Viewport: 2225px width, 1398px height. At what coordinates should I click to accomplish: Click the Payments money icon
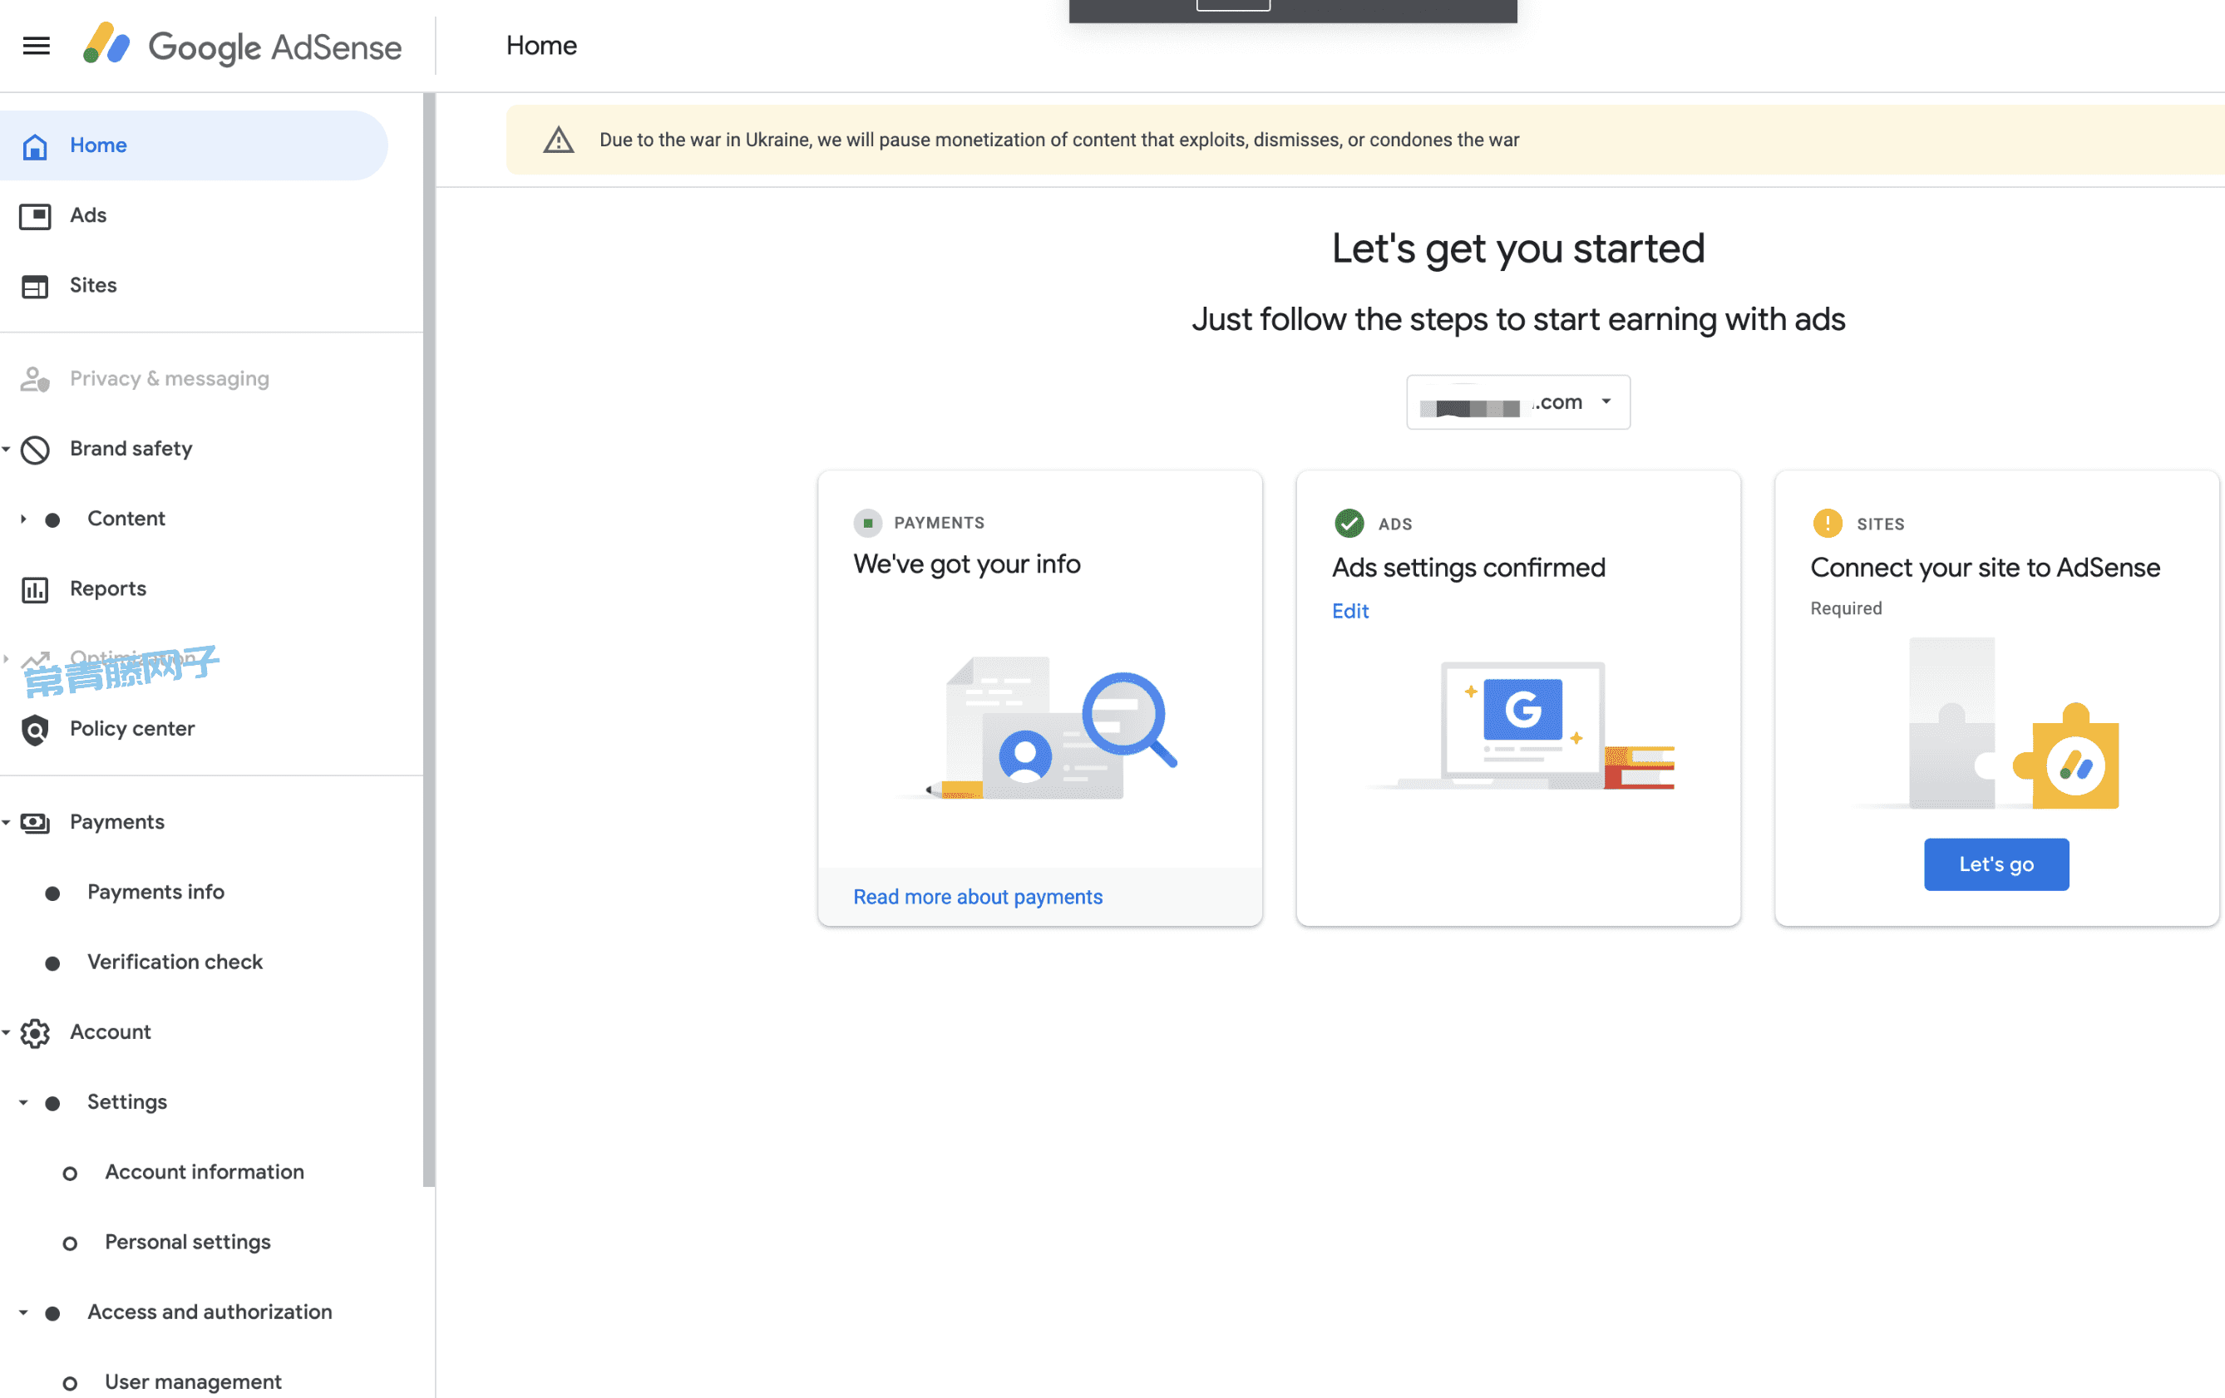point(35,823)
